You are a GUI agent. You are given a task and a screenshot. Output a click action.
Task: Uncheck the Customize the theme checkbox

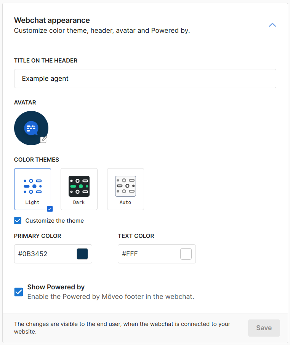click(x=18, y=221)
